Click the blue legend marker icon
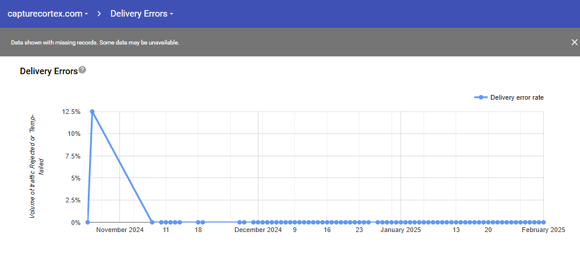This screenshot has height=254, width=580. [x=481, y=97]
